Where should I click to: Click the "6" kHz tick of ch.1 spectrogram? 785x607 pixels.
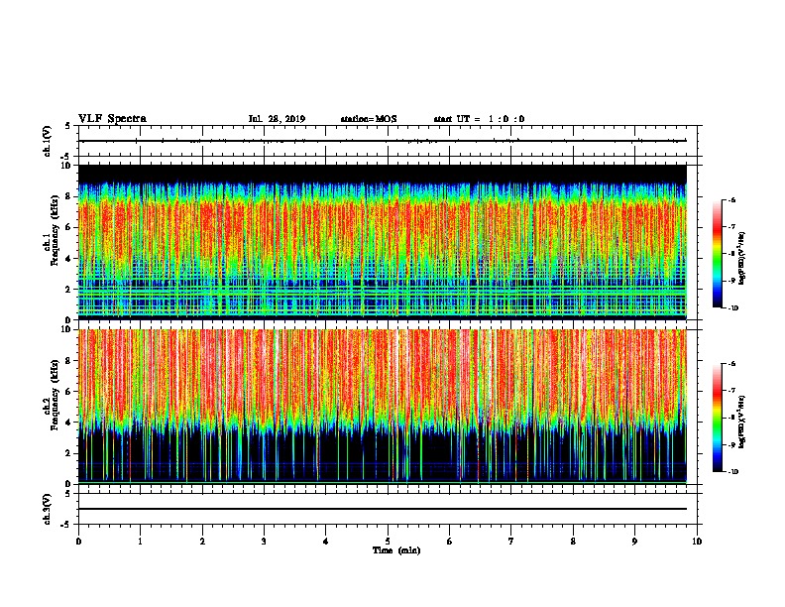point(69,227)
